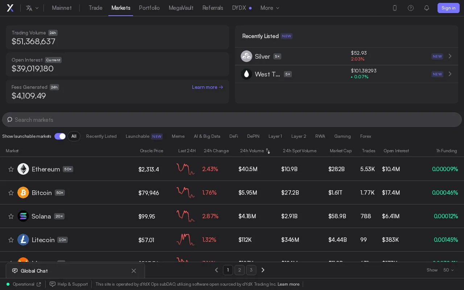The width and height of the screenshot is (464, 290).
Task: Filter by Recently Listed category
Action: click(x=101, y=136)
